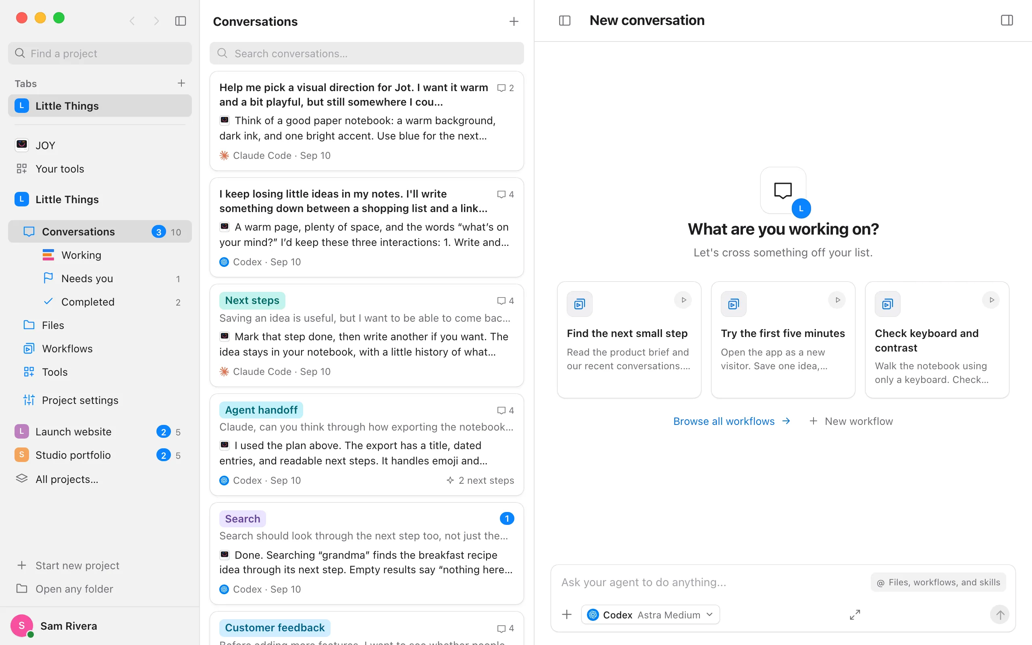Screen dimensions: 1032x645
Task: Click the expand composer icon
Action: 855,615
